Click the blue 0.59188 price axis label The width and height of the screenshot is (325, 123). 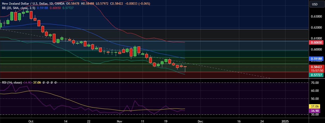[x=316, y=59]
